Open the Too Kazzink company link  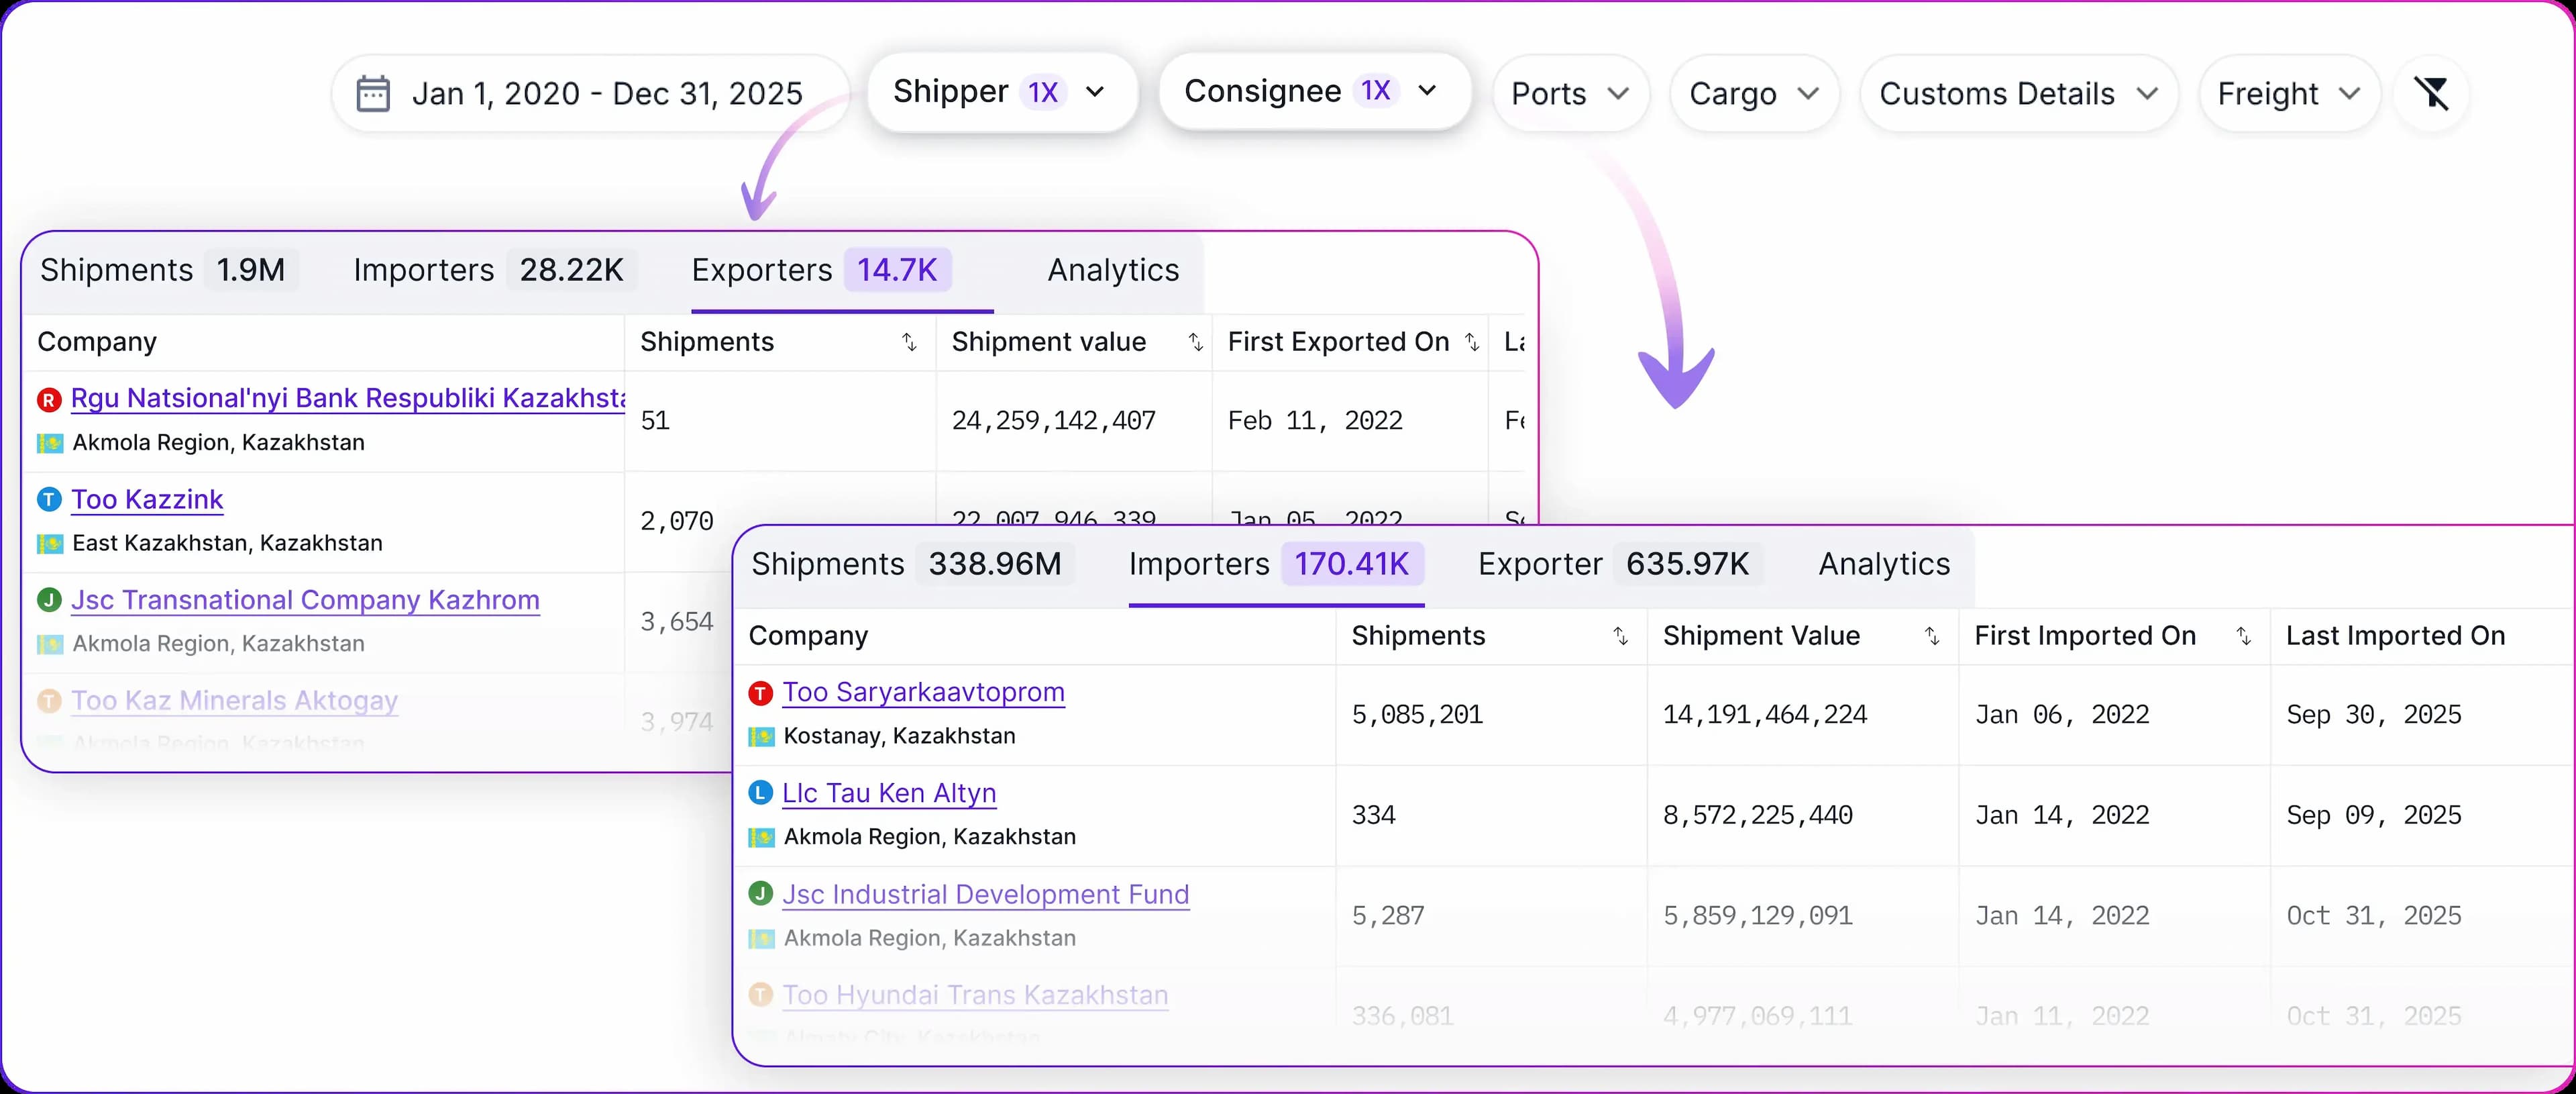(x=147, y=499)
